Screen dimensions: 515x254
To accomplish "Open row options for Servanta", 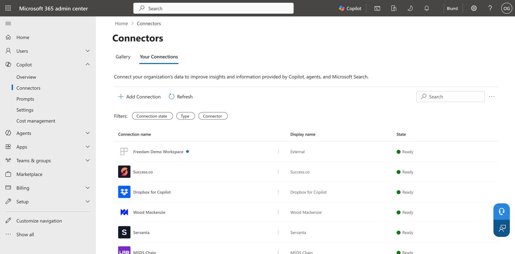I will pyautogui.click(x=278, y=232).
